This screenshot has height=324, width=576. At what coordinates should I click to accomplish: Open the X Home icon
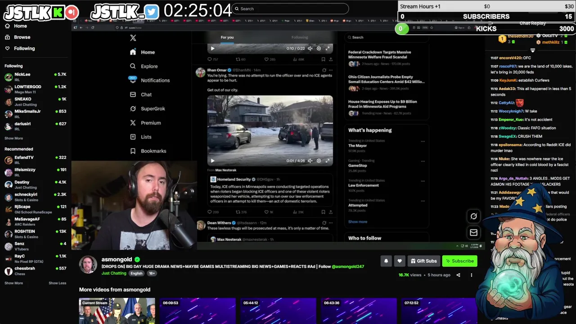[x=133, y=52]
